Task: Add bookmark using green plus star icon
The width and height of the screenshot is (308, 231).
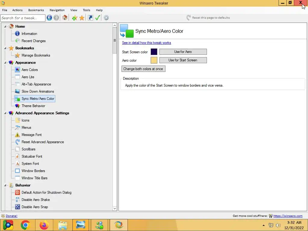Action: point(75,18)
